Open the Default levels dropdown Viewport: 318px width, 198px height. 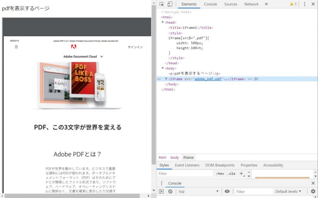coord(288,191)
